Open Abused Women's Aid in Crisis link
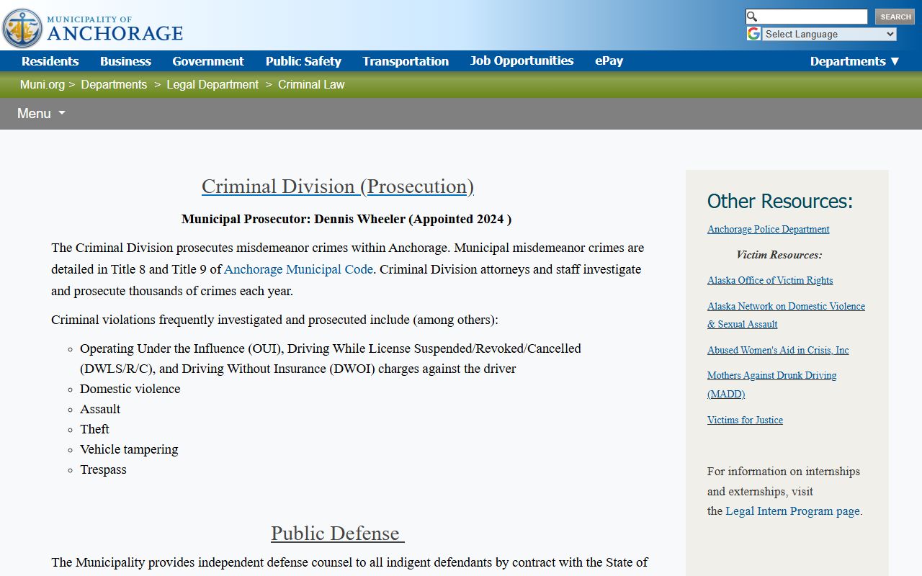The height and width of the screenshot is (576, 922). click(x=778, y=350)
